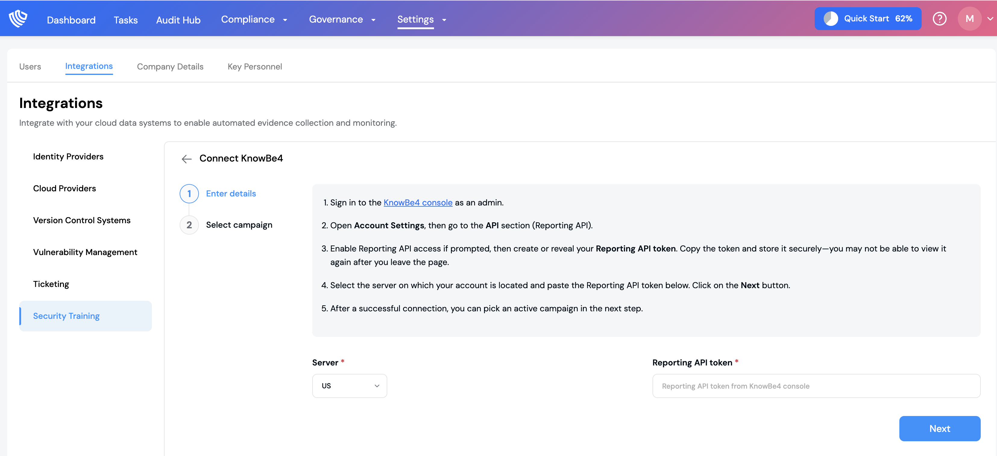Click instruction step 2 about Account Settings
Screen dimensions: 997x456
click(x=457, y=226)
